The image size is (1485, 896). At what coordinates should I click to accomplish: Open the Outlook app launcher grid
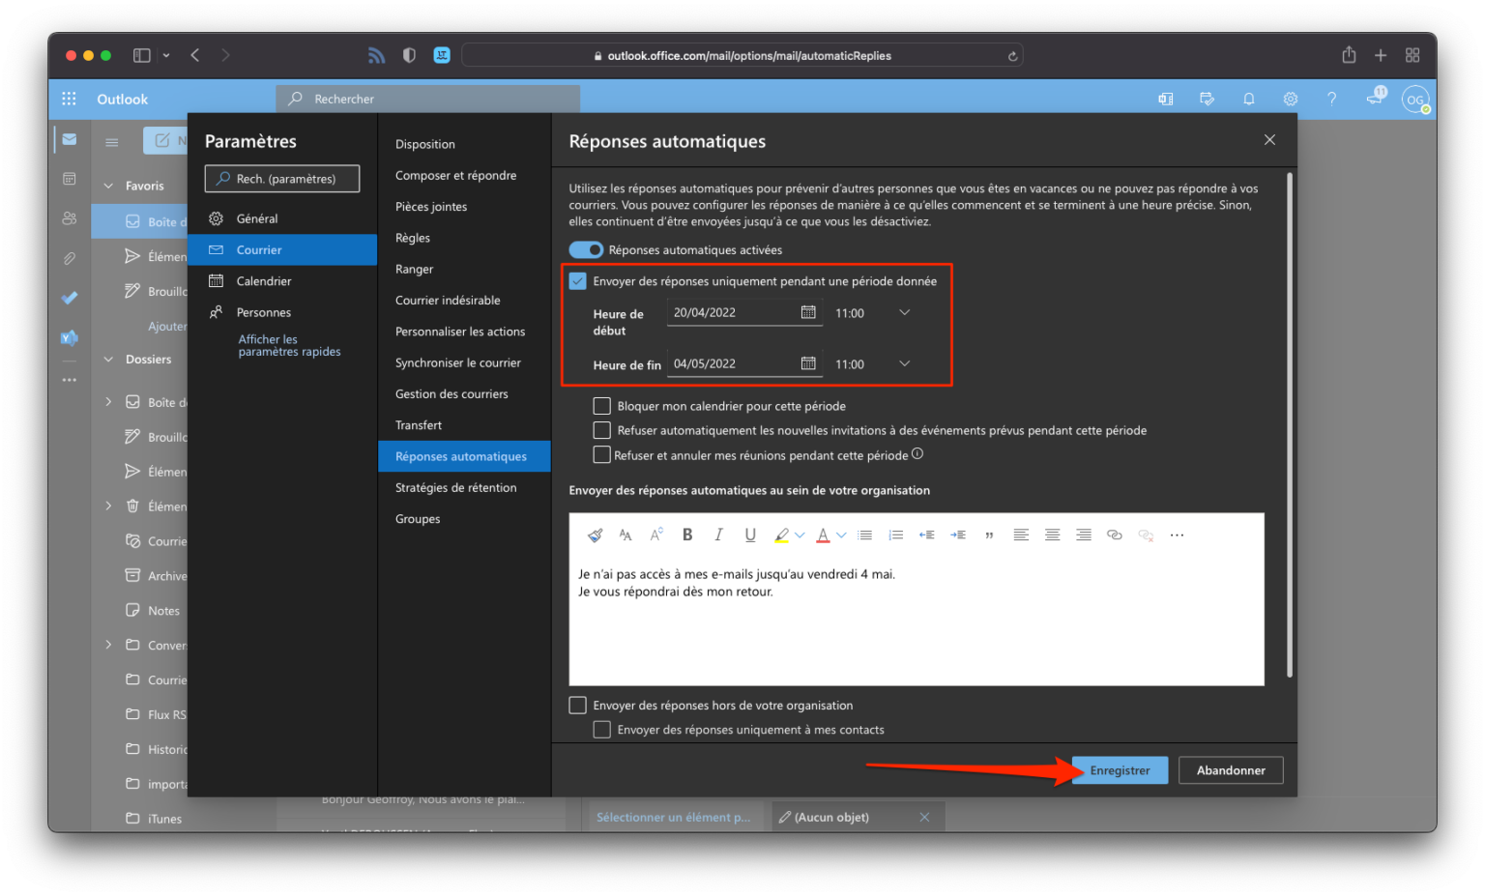pos(69,99)
